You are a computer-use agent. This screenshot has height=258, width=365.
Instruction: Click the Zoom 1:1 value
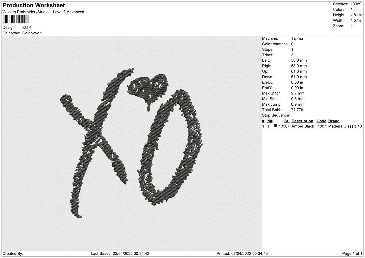click(353, 26)
